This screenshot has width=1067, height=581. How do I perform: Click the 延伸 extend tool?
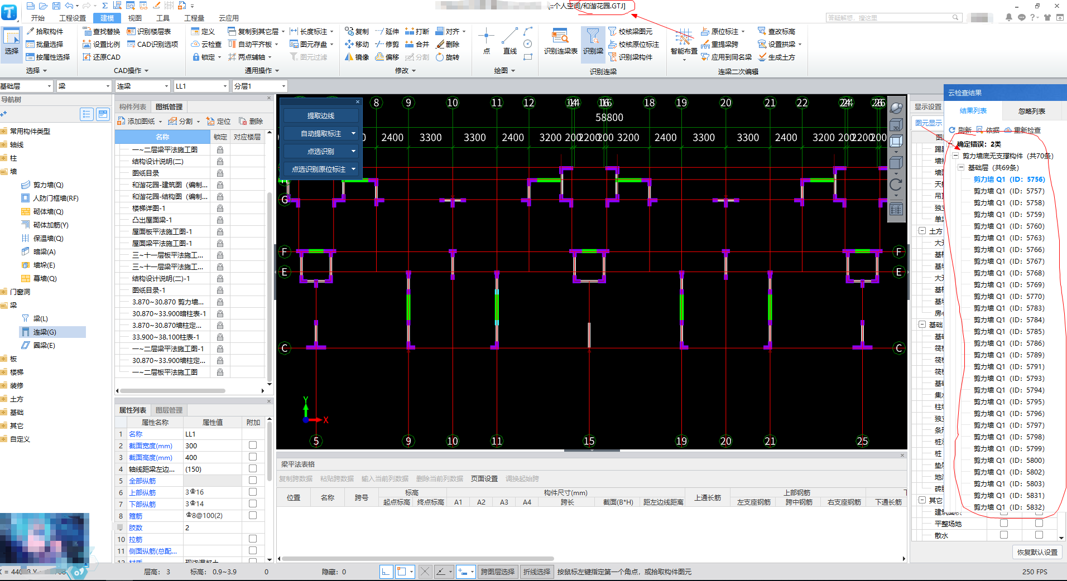click(x=387, y=31)
